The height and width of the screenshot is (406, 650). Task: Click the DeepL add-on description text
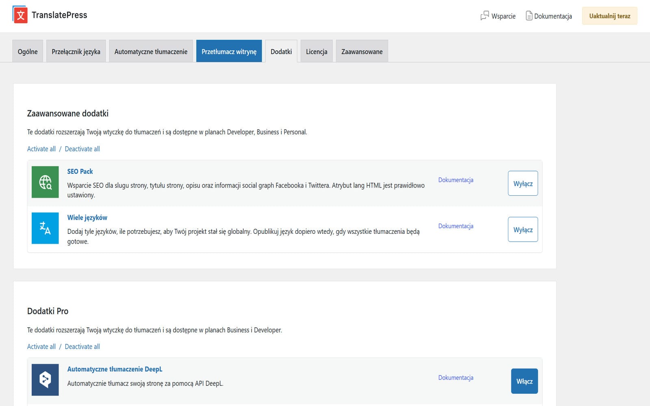(145, 383)
